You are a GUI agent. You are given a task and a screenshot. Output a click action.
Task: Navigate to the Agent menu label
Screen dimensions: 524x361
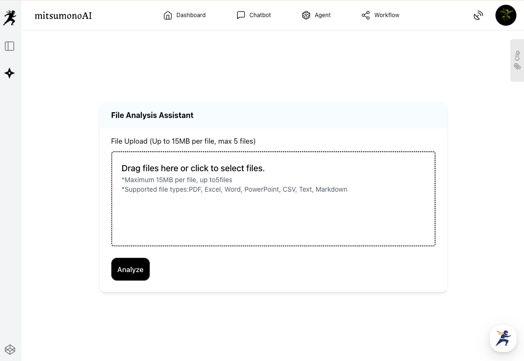point(322,15)
